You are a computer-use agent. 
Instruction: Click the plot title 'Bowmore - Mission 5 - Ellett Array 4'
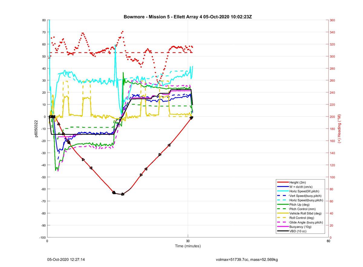(x=163, y=17)
